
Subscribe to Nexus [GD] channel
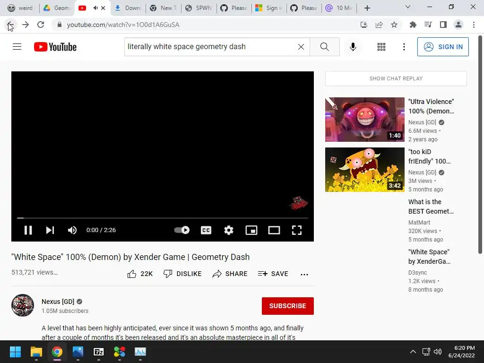tap(287, 306)
